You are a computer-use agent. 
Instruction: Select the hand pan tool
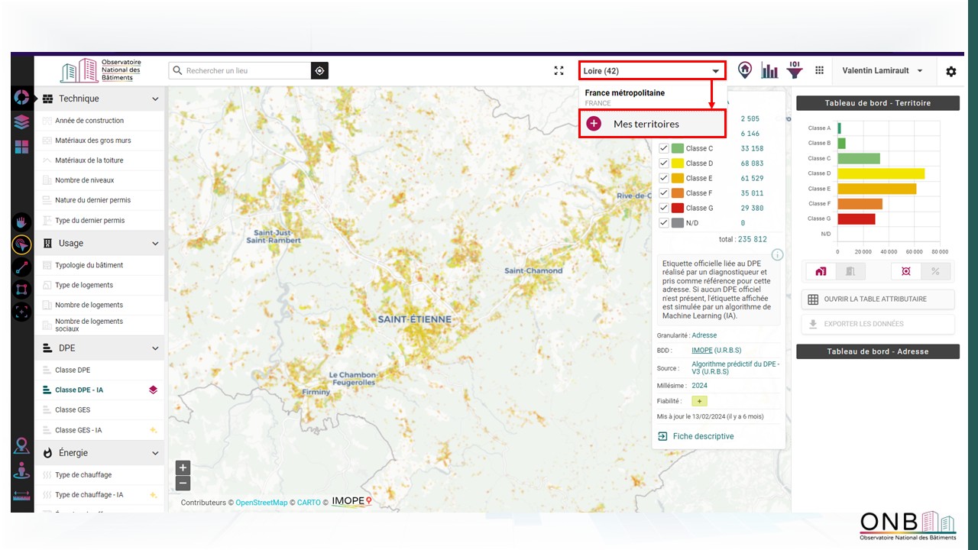point(21,222)
